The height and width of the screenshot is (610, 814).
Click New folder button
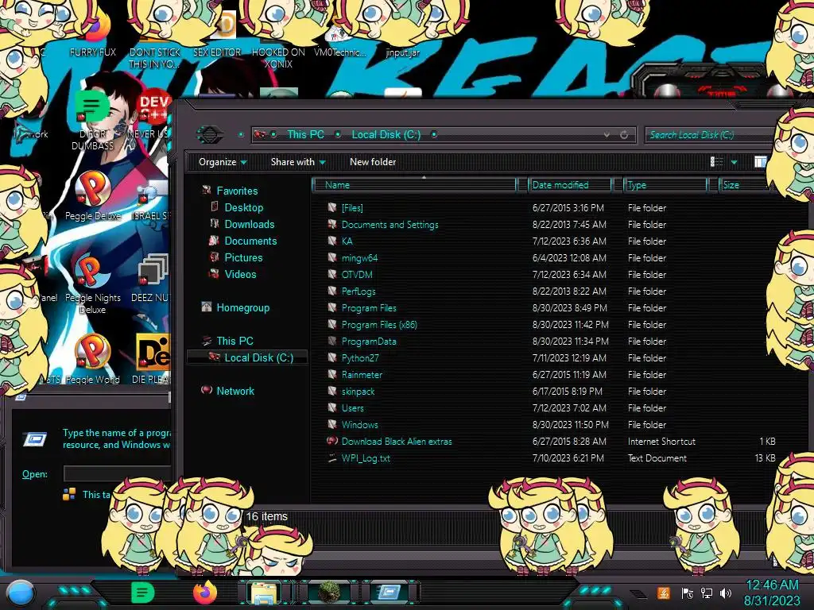tap(373, 162)
